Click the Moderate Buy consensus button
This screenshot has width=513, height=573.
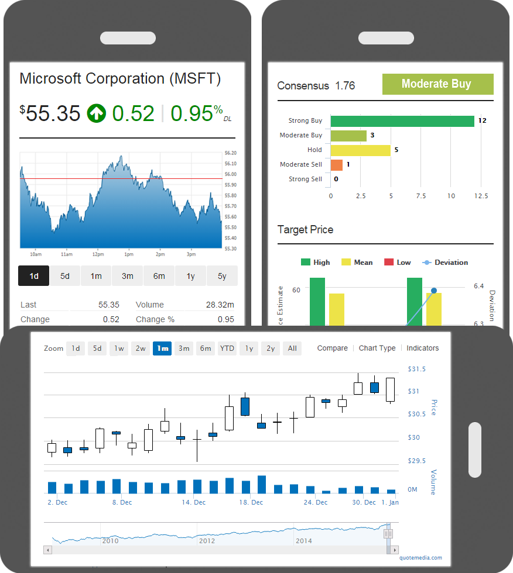coord(437,84)
